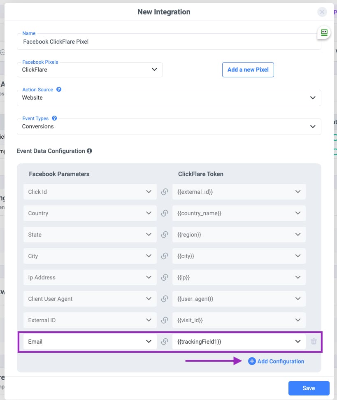Open the {{country_name}} token dropdown

tap(239, 213)
